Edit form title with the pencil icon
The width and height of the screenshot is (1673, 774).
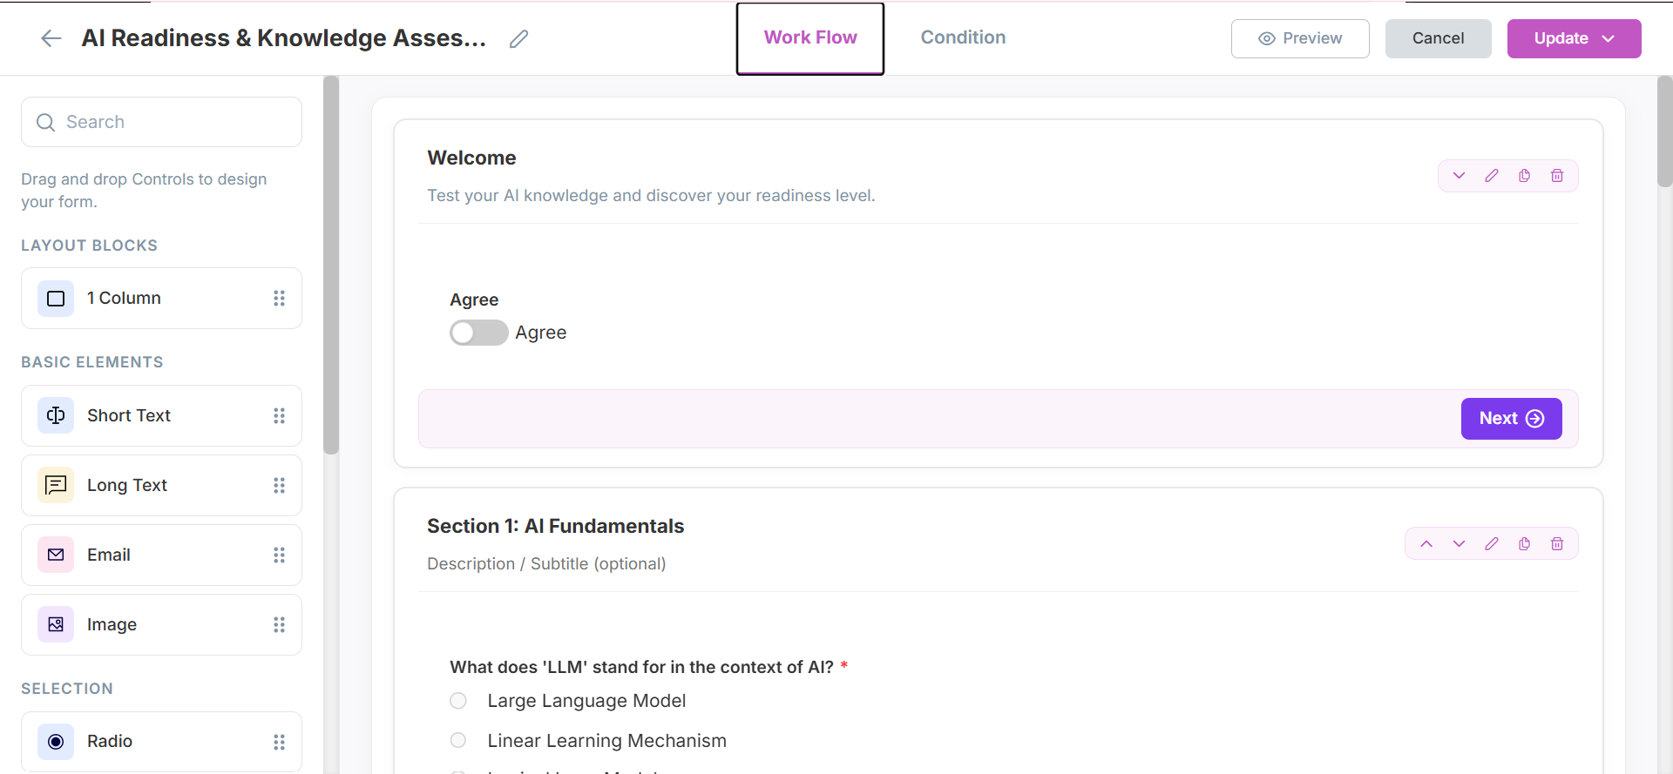tap(518, 38)
